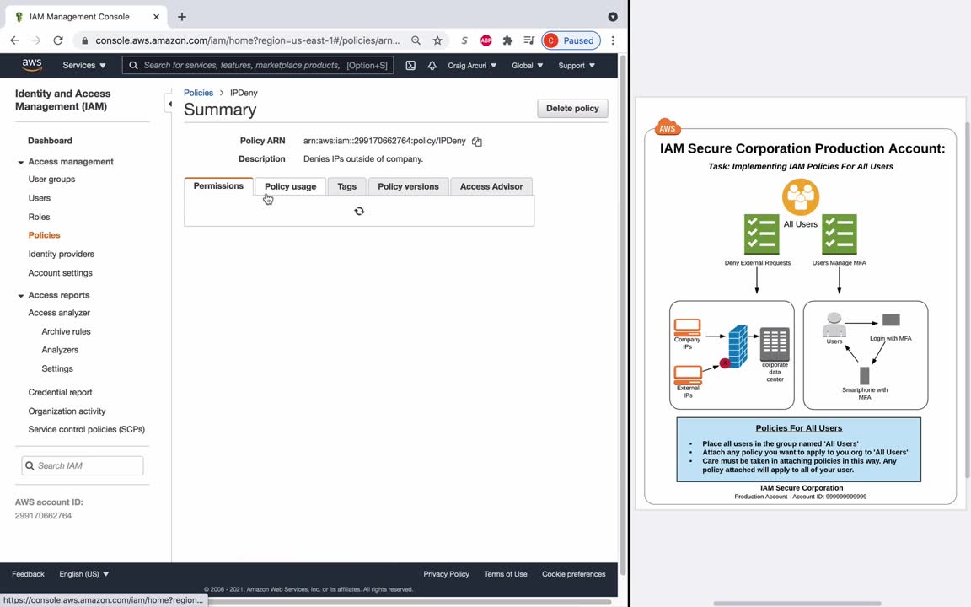Open a new browser tab with plus
The height and width of the screenshot is (607, 971).
tap(182, 17)
